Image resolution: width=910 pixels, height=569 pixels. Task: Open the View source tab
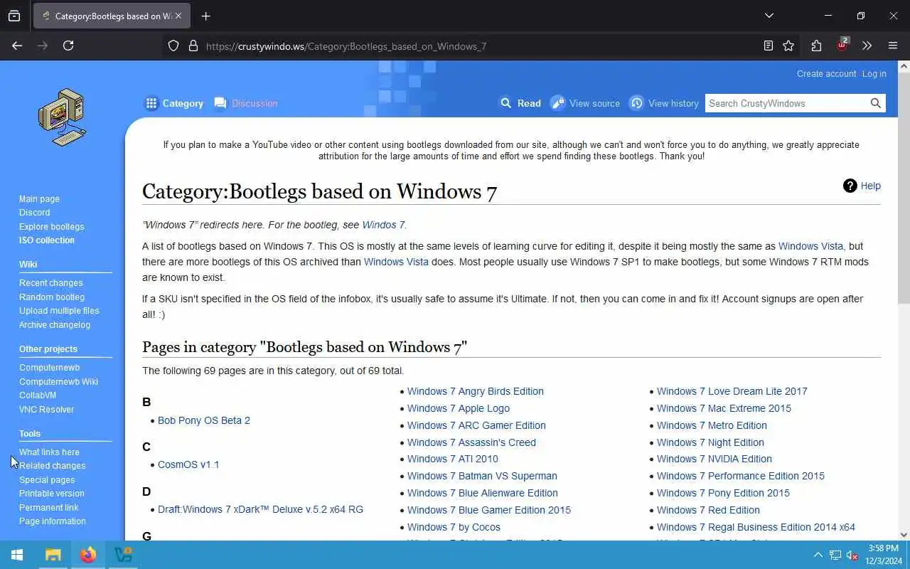(x=585, y=103)
